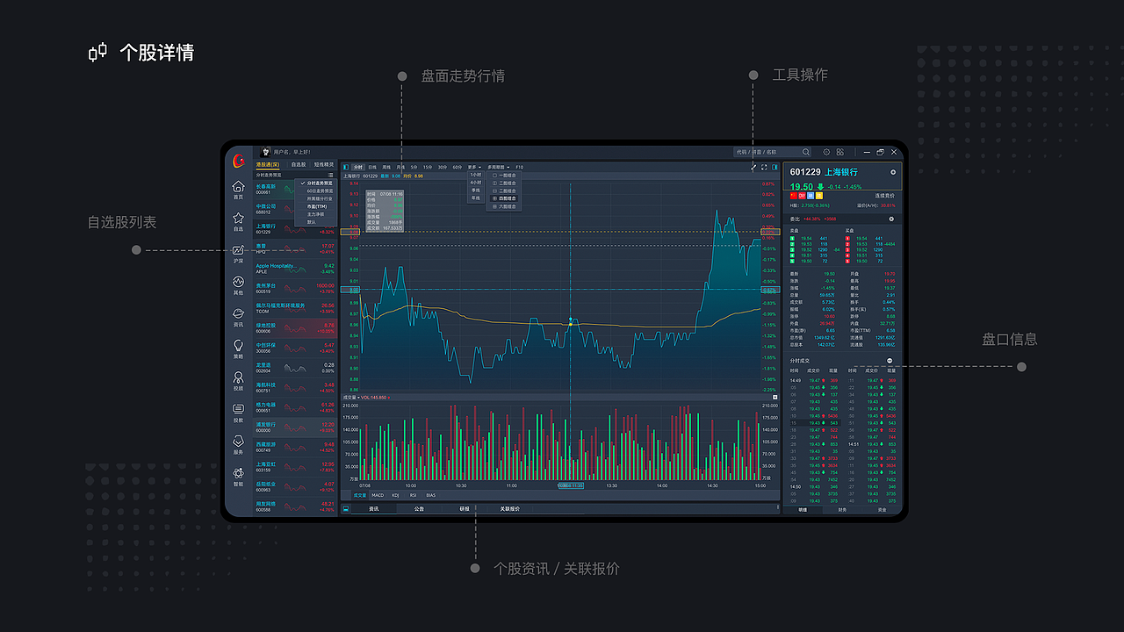This screenshot has width=1124, height=632.
Task: Expand the 上海银行 header disclosure arrow
Action: (893, 172)
